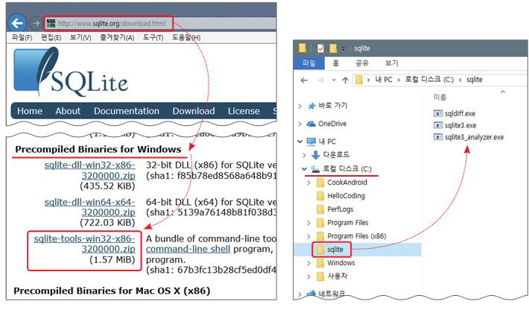Expand the OneDrive tree node
529x310 pixels.
click(x=300, y=124)
